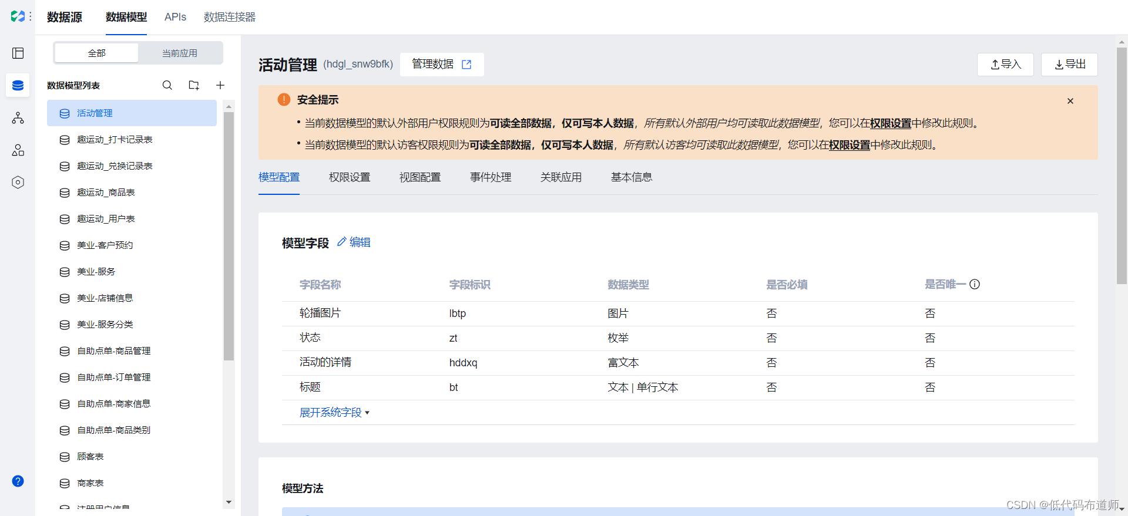Click the 导入 button
Viewport: 1128px width, 516px height.
coord(1005,65)
